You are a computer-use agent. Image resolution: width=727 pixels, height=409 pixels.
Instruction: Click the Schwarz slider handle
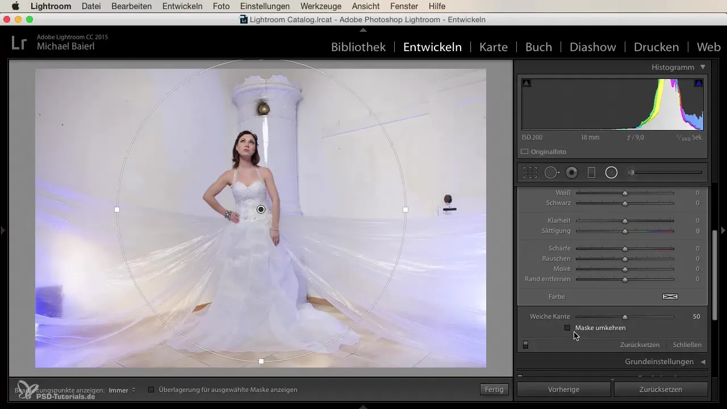625,203
